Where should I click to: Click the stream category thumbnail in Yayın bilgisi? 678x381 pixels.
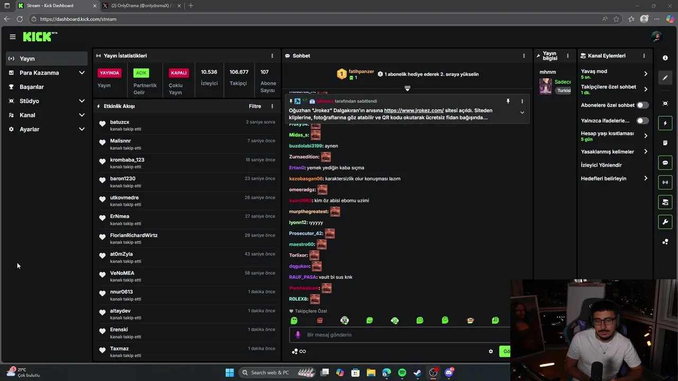pyautogui.click(x=546, y=86)
